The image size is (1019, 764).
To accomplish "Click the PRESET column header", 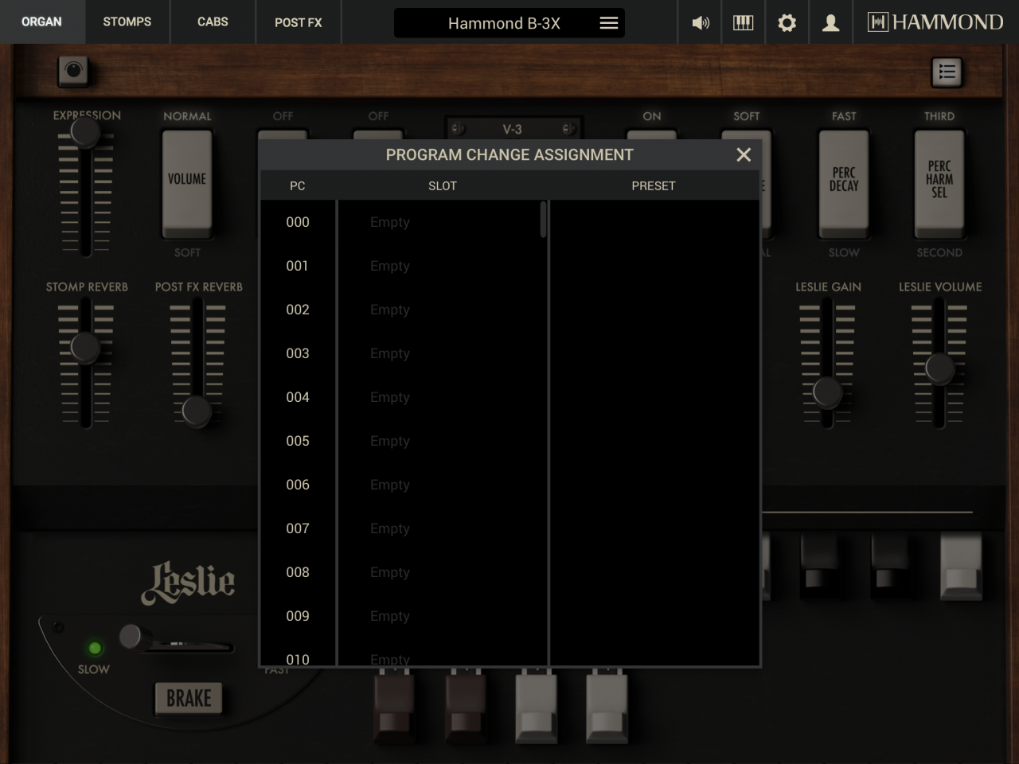I will 654,185.
